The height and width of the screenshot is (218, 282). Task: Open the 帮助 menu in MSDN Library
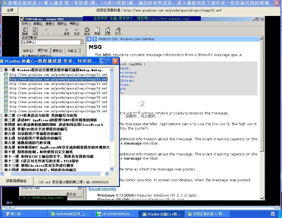point(74,24)
